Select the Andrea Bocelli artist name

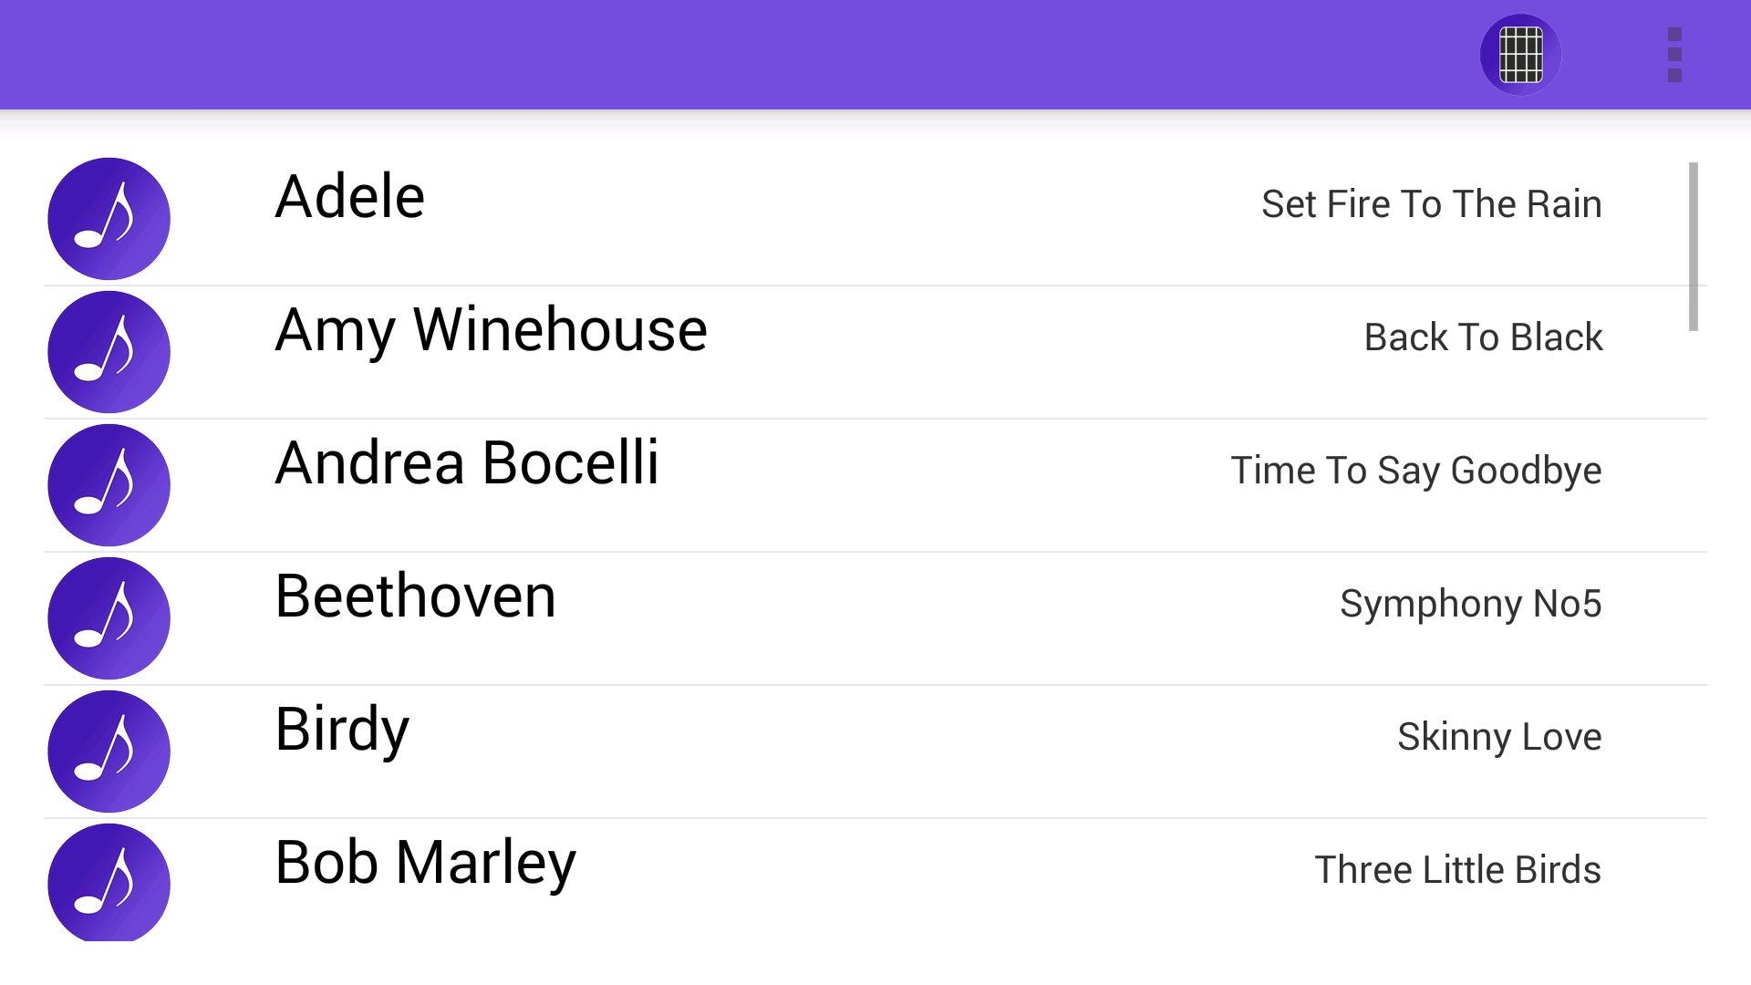(x=467, y=463)
